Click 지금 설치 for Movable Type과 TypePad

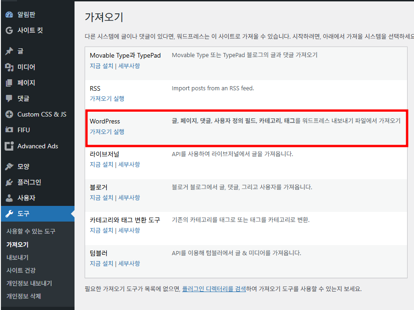click(x=101, y=66)
